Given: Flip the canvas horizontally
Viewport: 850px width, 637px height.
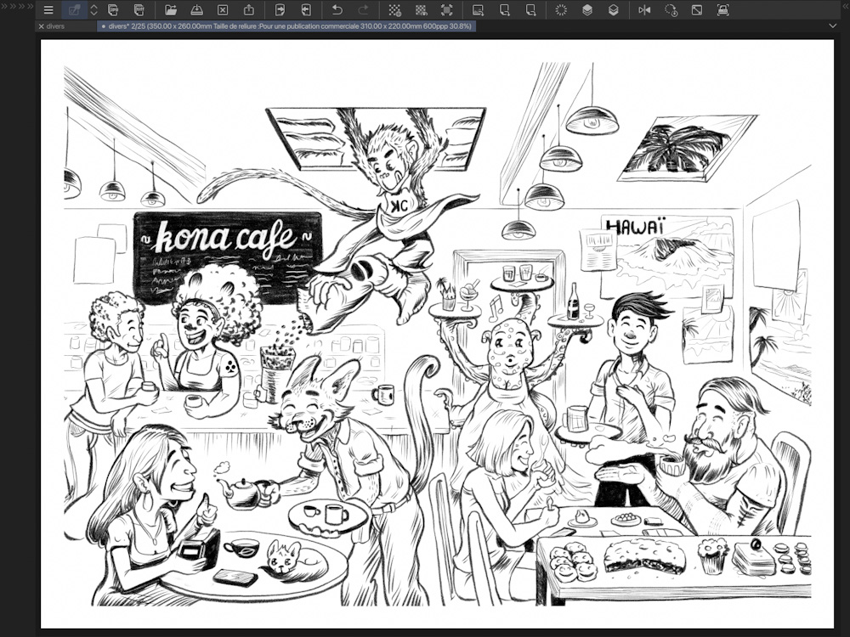Looking at the screenshot, I should (644, 10).
